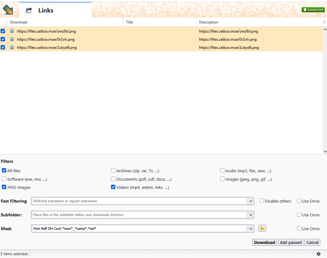
Task: Click the Cancel button
Action: 312,242
